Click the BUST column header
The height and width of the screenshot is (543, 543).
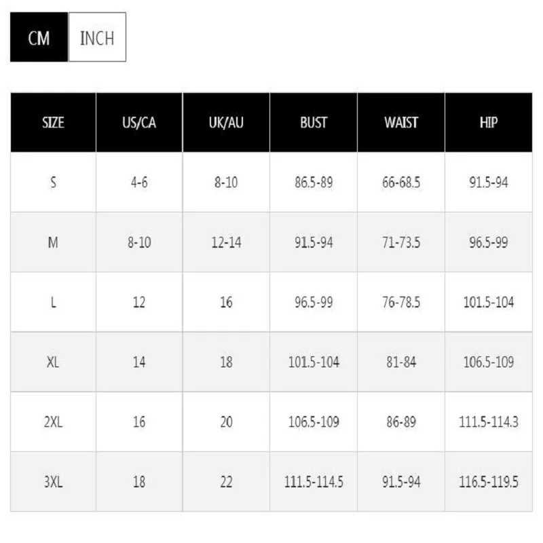pyautogui.click(x=314, y=123)
